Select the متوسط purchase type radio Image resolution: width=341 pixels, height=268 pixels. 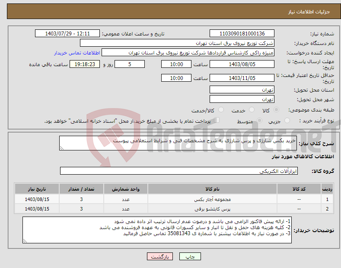click(x=259, y=120)
